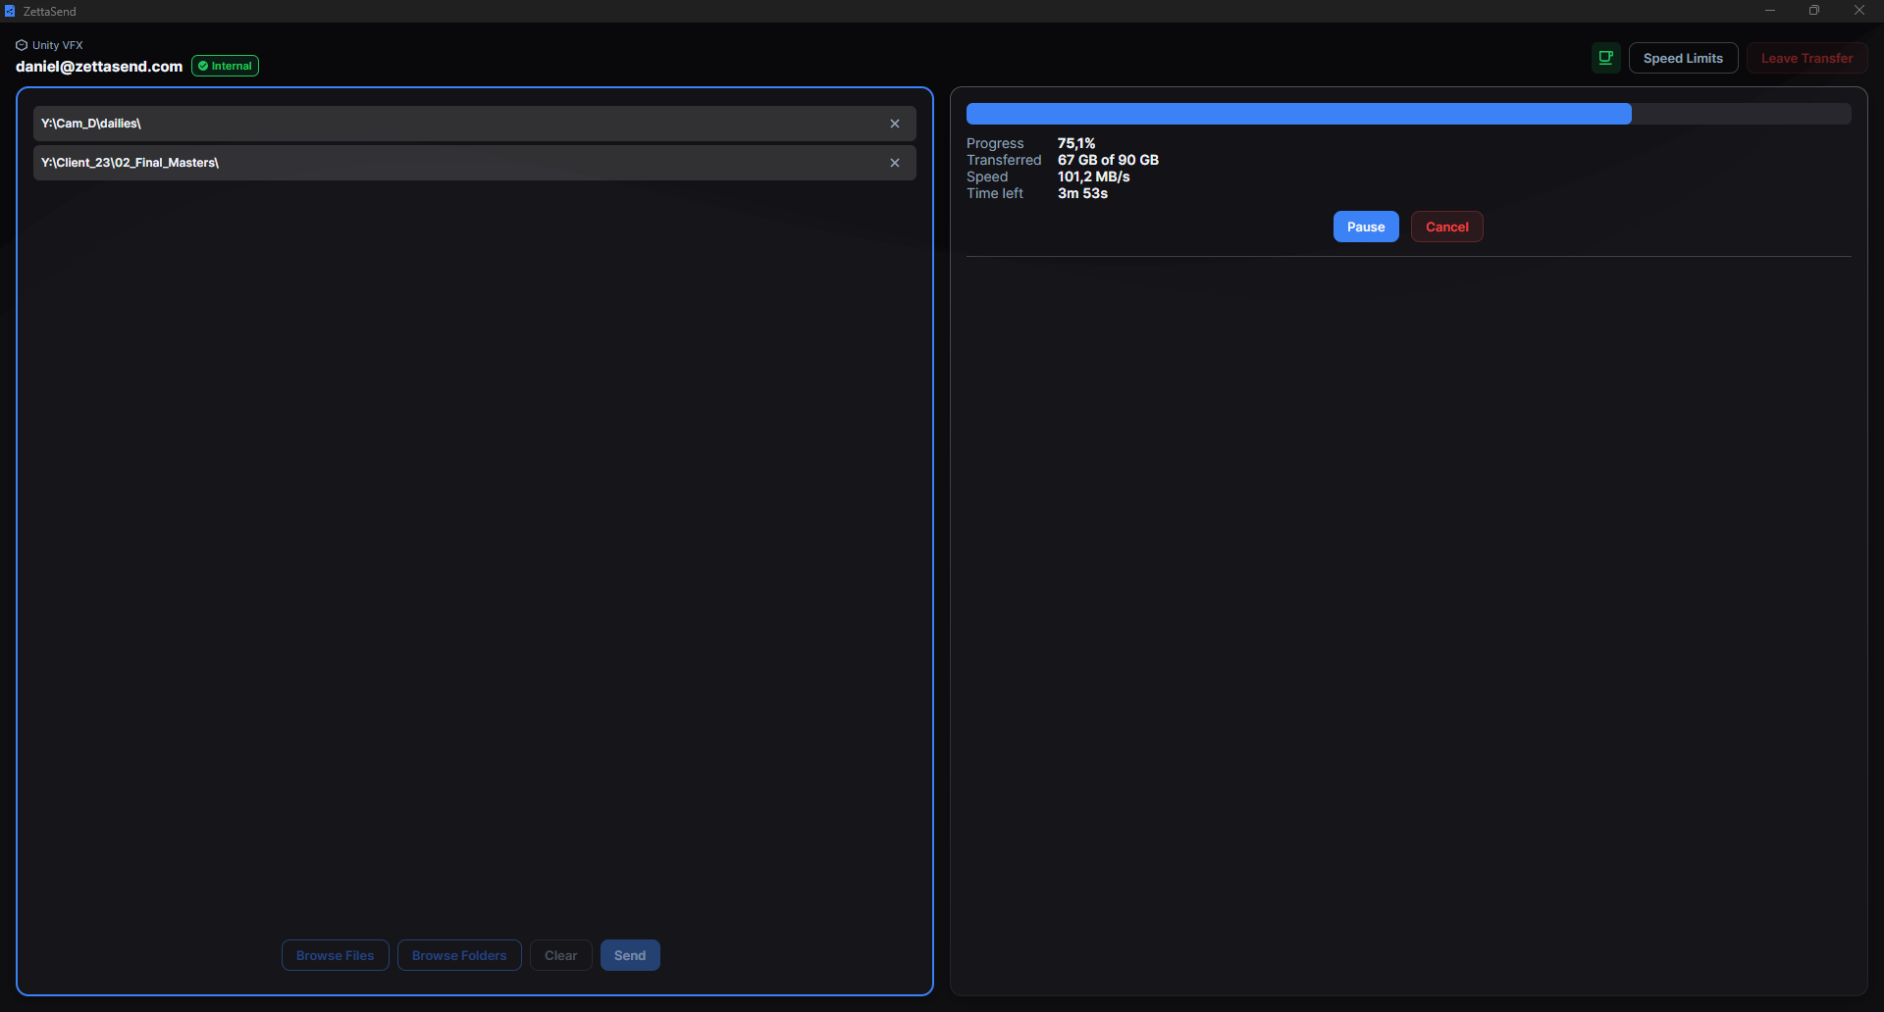Minimize the ZettaSend window
Image resolution: width=1884 pixels, height=1012 pixels.
(x=1770, y=11)
